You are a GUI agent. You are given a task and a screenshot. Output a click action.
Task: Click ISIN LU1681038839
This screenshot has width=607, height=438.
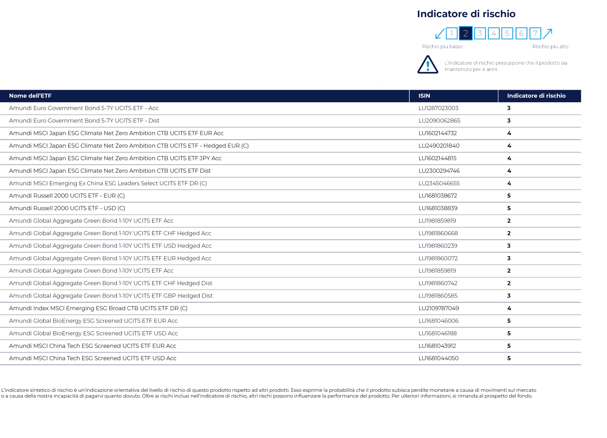point(438,208)
